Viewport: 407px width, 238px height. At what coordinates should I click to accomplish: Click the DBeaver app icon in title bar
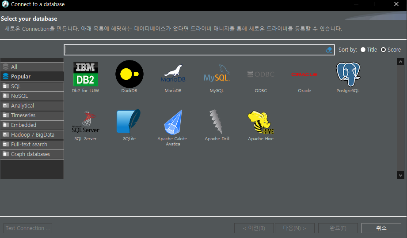point(5,4)
